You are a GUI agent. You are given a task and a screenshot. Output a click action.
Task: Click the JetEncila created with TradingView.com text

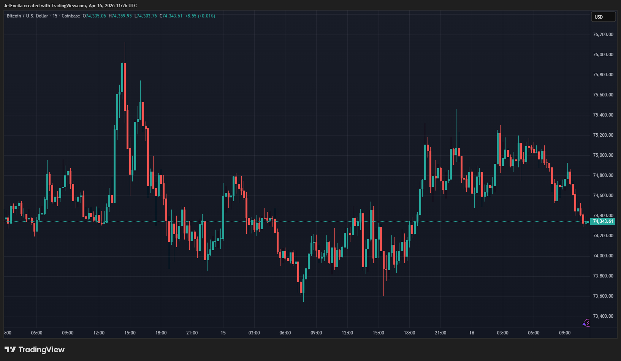pyautogui.click(x=70, y=6)
